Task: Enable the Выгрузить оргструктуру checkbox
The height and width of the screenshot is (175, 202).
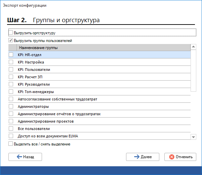Action: 11,33
